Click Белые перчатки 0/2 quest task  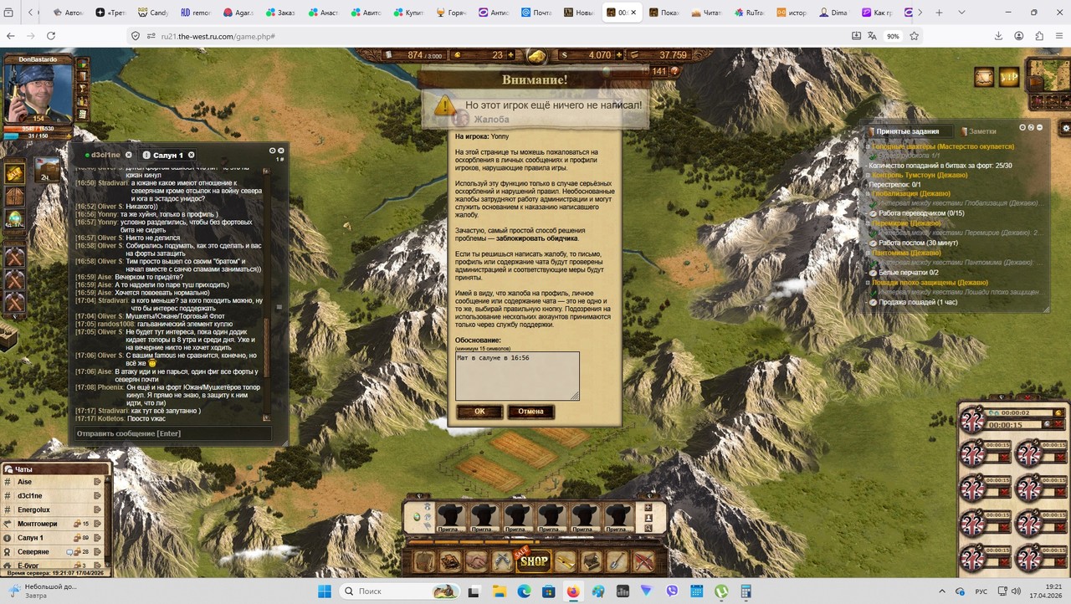tap(910, 273)
